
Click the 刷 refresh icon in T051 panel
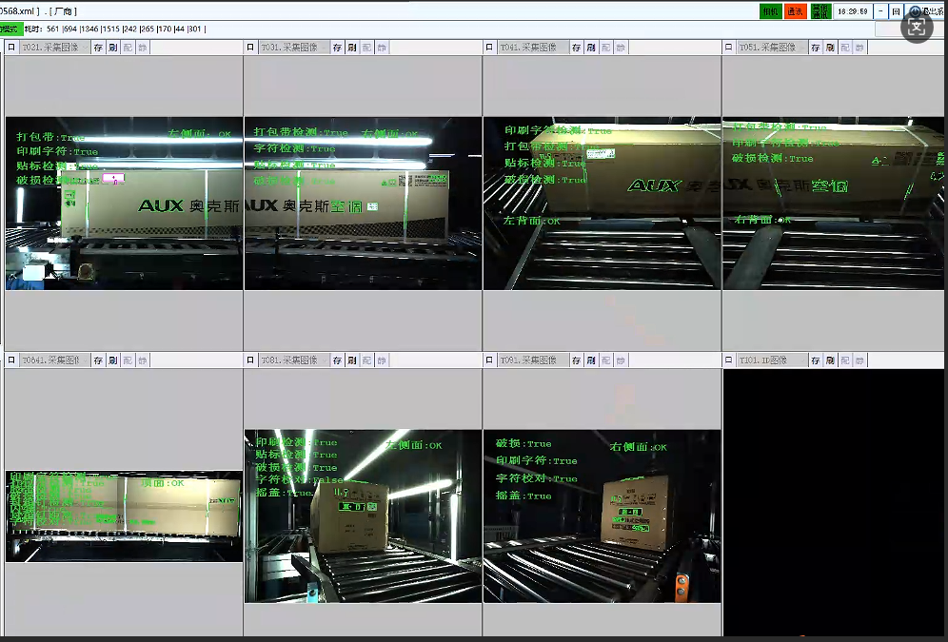click(x=830, y=48)
